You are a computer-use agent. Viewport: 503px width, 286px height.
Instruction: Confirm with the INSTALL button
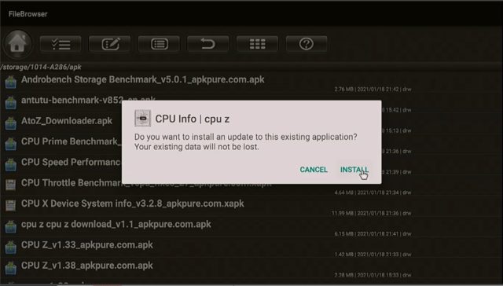pos(354,170)
